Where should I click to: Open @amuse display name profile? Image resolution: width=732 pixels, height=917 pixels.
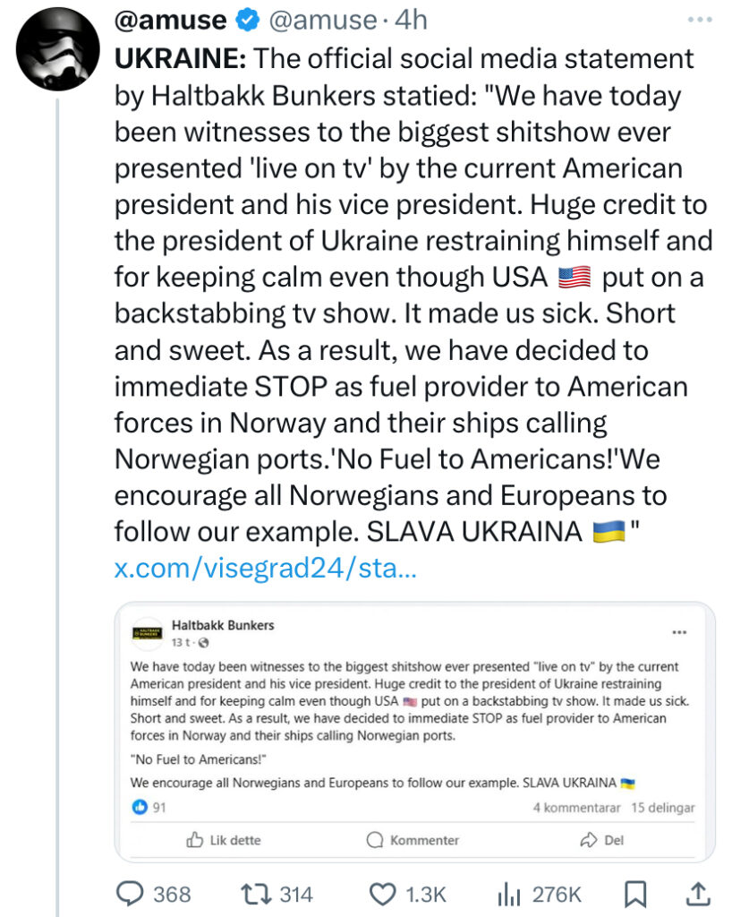pyautogui.click(x=171, y=21)
